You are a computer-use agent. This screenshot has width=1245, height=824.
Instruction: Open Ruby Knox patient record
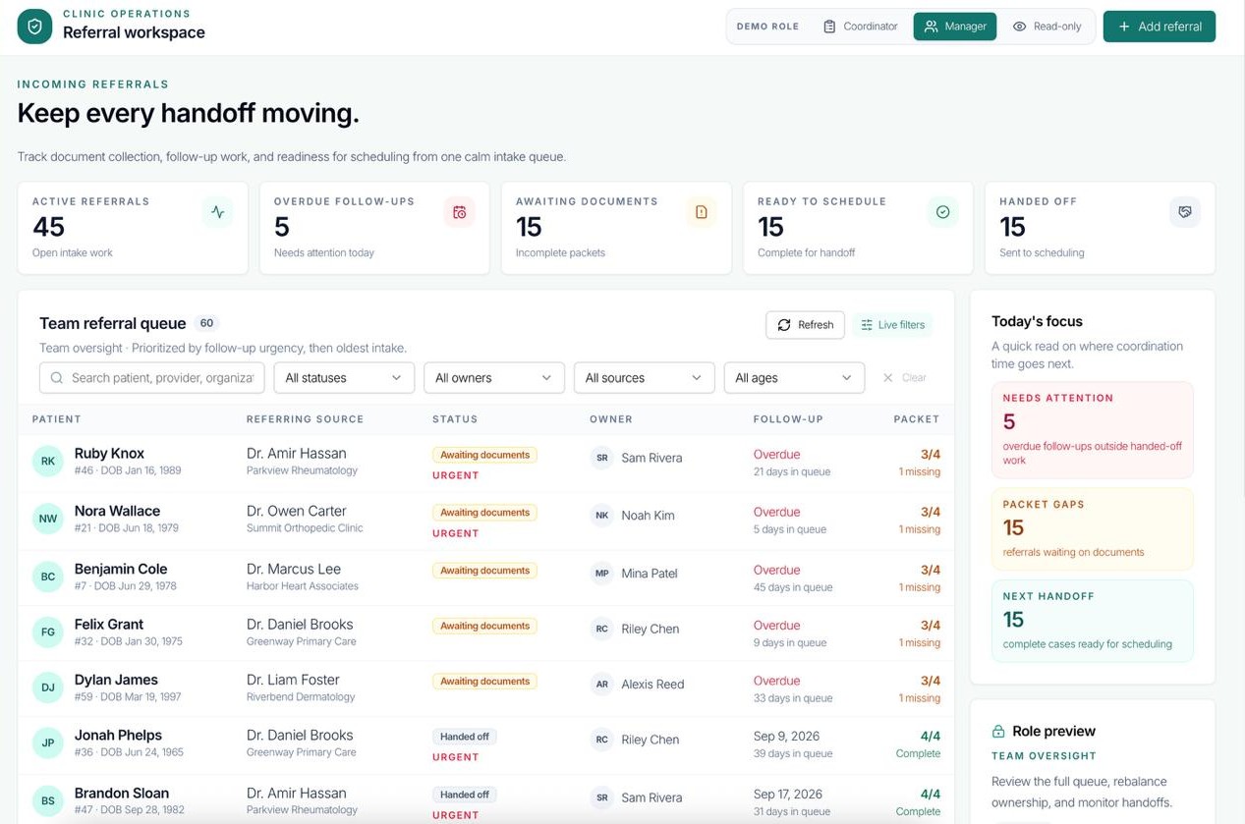[x=109, y=454]
